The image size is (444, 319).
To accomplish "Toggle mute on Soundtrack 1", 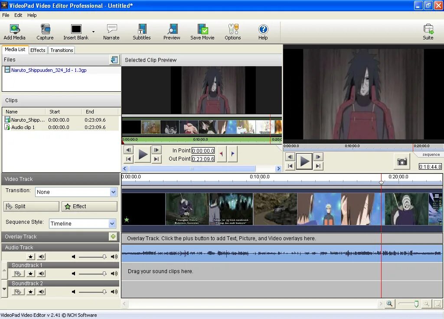I will [x=41, y=274].
